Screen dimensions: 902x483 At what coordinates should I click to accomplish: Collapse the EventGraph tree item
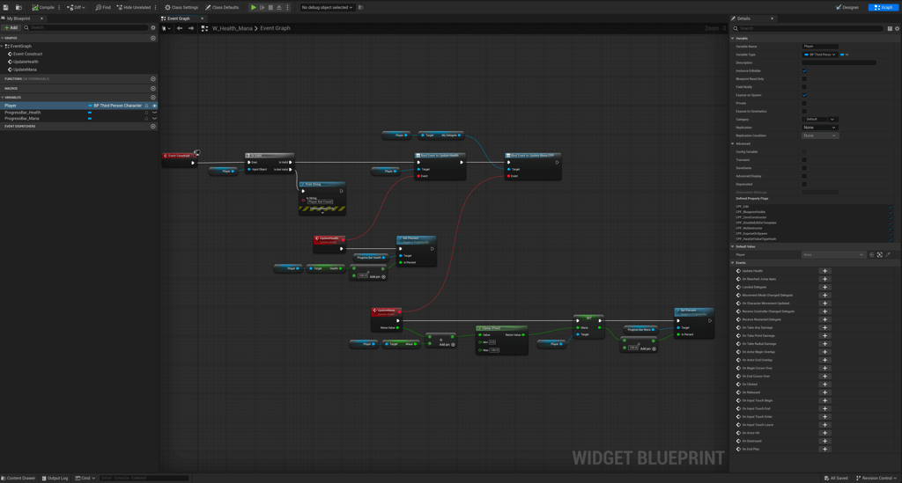pyautogui.click(x=3, y=46)
